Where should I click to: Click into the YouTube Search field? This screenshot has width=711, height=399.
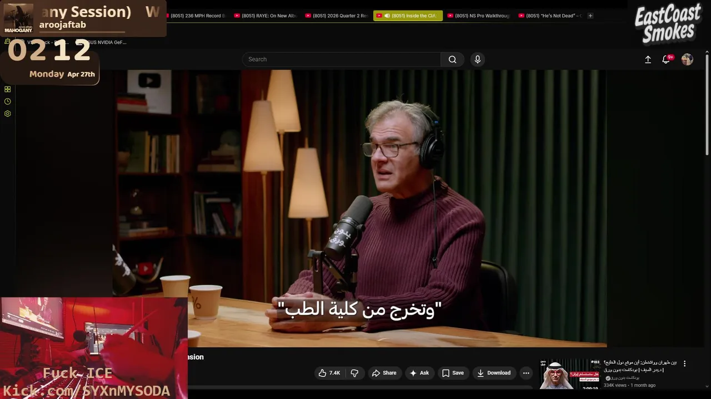click(341, 59)
